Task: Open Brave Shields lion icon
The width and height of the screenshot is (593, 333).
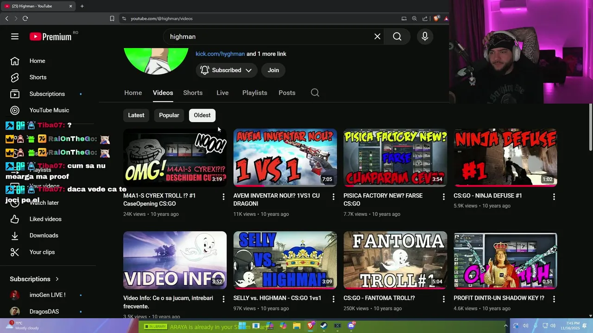Action: [436, 18]
